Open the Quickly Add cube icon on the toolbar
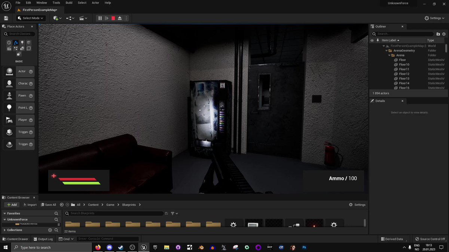 click(55, 18)
